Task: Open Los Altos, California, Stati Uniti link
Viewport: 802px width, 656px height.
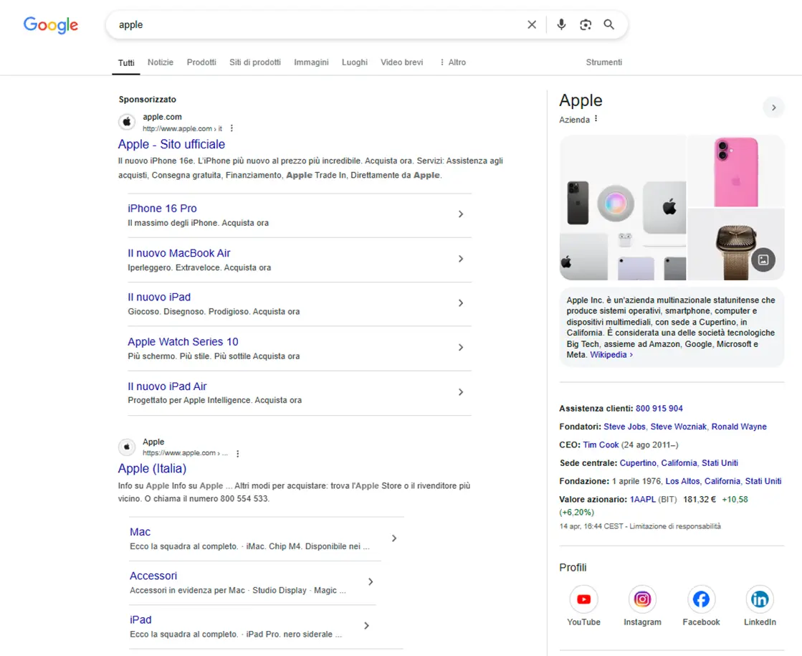Action: pyautogui.click(x=723, y=481)
